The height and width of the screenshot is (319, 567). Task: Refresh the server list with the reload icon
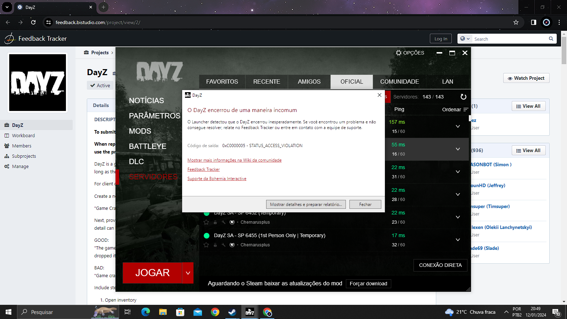[463, 97]
